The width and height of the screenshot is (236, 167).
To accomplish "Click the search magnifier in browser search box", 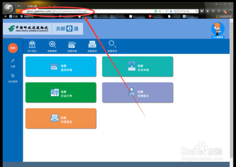I will coord(197,11).
